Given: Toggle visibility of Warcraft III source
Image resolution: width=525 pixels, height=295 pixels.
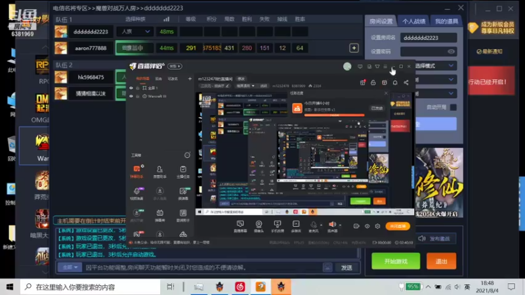Looking at the screenshot, I should click(x=131, y=96).
